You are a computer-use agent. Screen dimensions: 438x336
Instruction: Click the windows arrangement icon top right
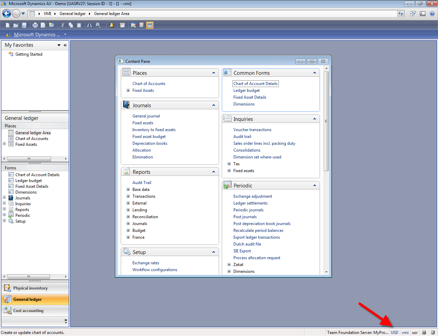(413, 14)
